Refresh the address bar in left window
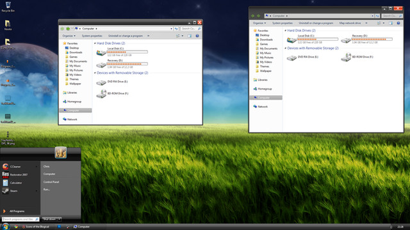This screenshot has width=410, height=230. pyautogui.click(x=176, y=29)
